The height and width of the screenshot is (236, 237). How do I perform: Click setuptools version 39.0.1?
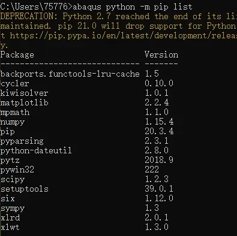[159, 189]
